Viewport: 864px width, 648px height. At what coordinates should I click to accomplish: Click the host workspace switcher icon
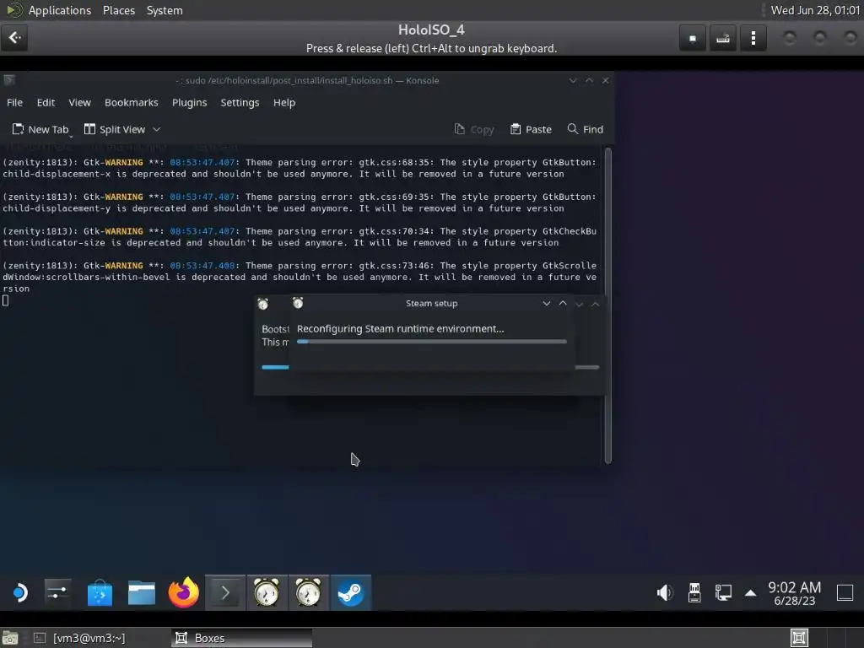799,638
